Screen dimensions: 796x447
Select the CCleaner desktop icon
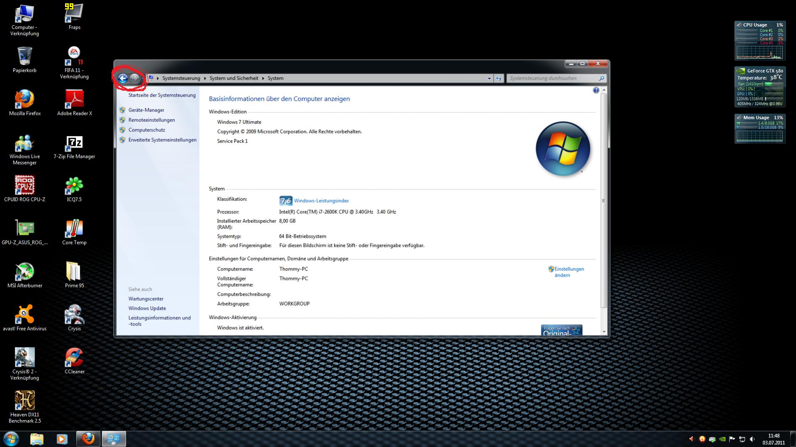click(74, 361)
